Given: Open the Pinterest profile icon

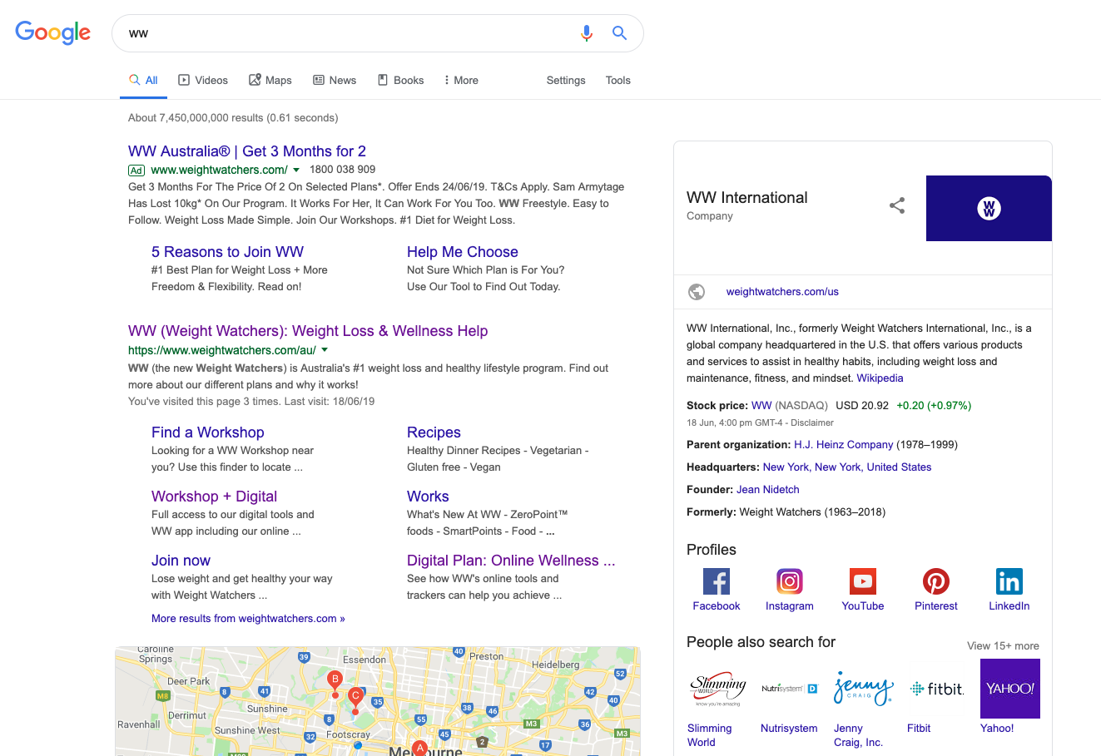Looking at the screenshot, I should click(935, 581).
